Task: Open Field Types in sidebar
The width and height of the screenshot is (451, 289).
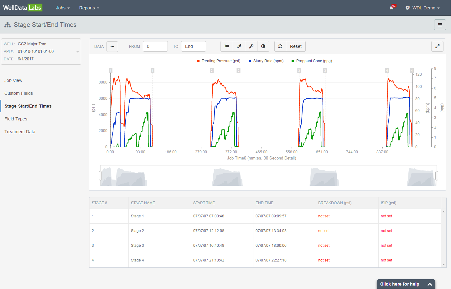Action: 16,119
